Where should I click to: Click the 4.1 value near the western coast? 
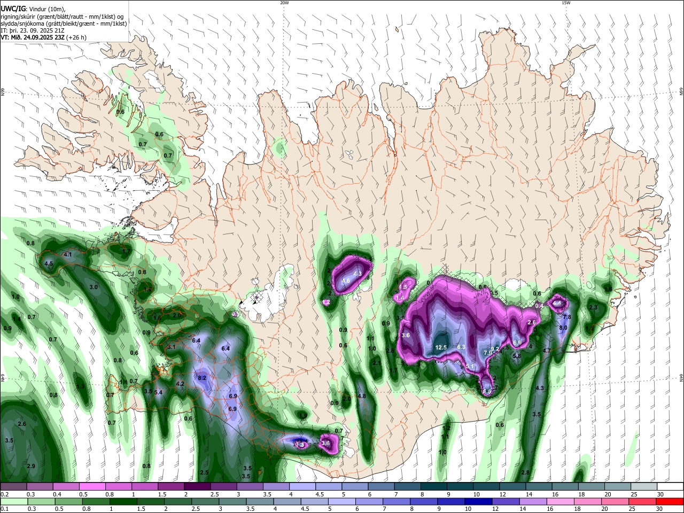coord(68,255)
